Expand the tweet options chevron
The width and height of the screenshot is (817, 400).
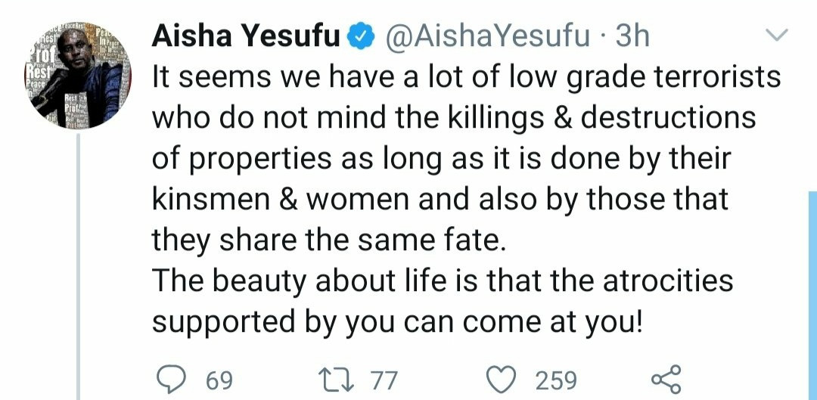click(777, 35)
